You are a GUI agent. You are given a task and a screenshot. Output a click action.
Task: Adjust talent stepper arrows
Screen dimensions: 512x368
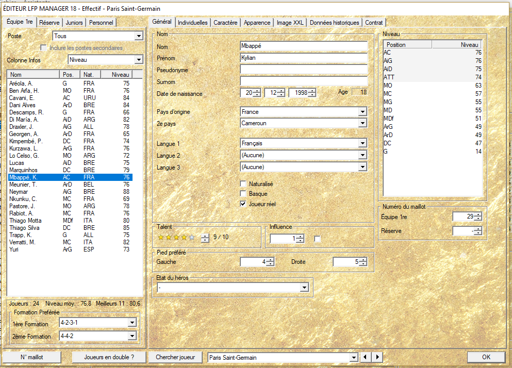pos(205,238)
